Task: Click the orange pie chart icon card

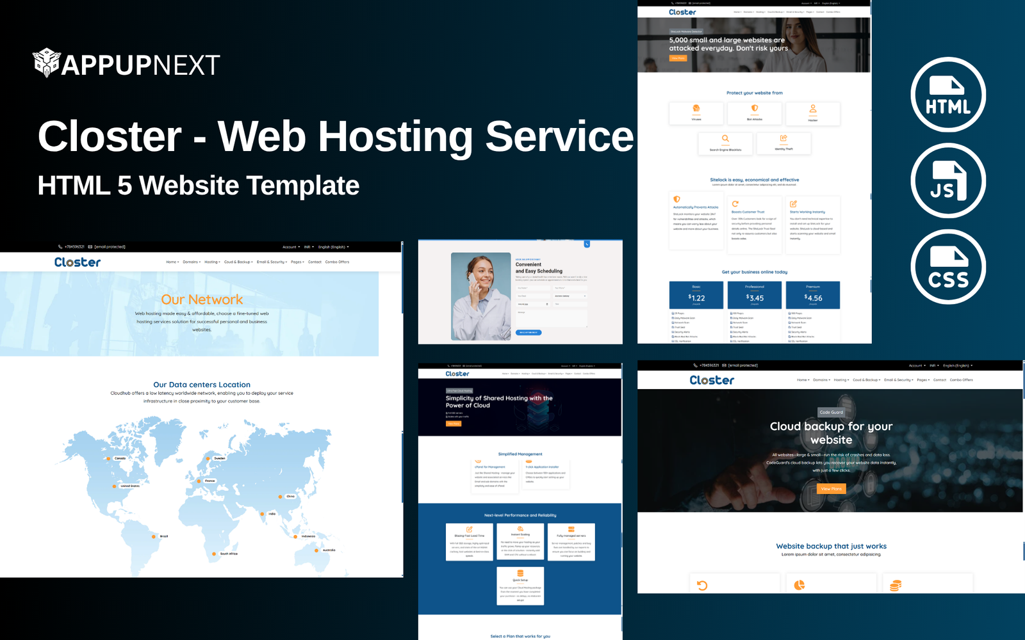Action: 799,585
